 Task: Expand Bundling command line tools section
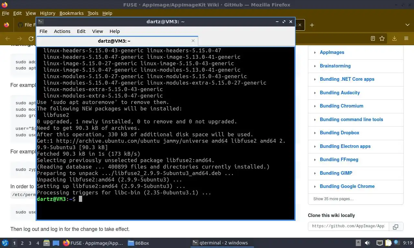click(315, 119)
